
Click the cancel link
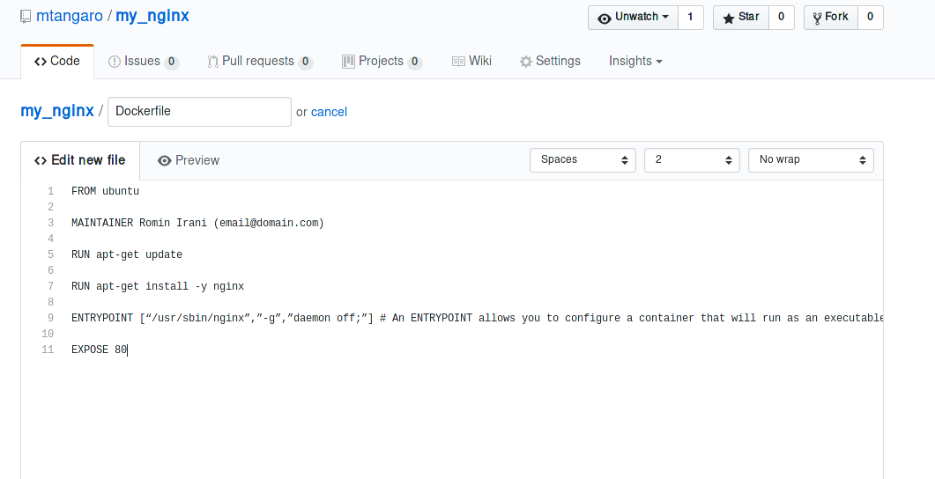[329, 112]
